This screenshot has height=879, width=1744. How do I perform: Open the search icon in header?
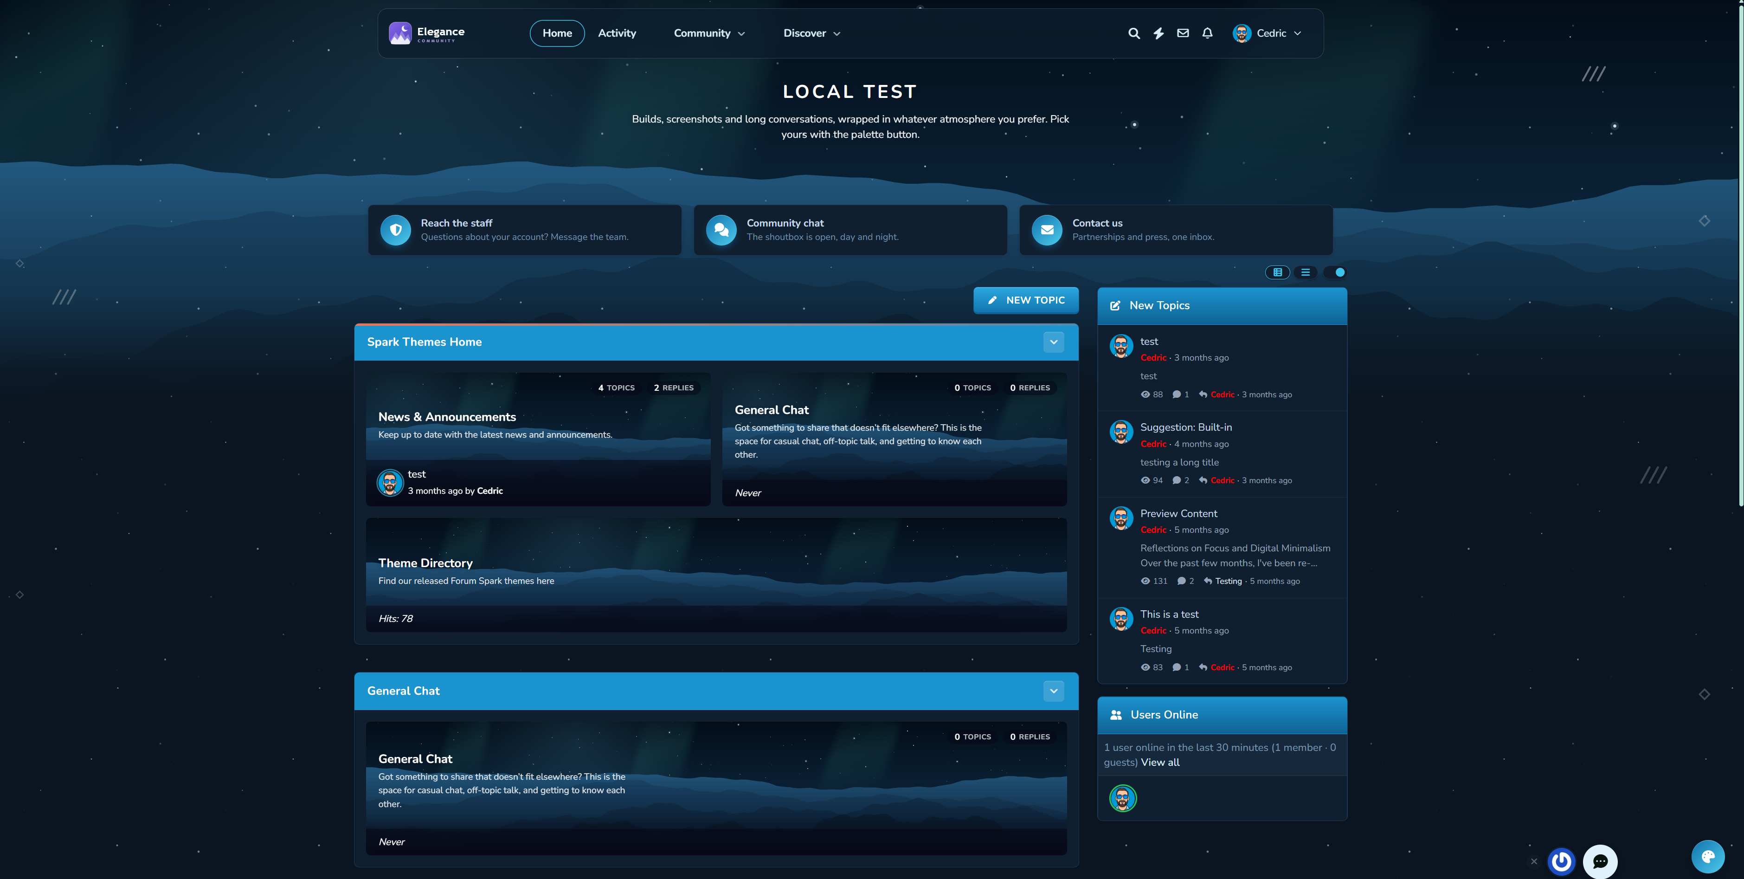1133,33
